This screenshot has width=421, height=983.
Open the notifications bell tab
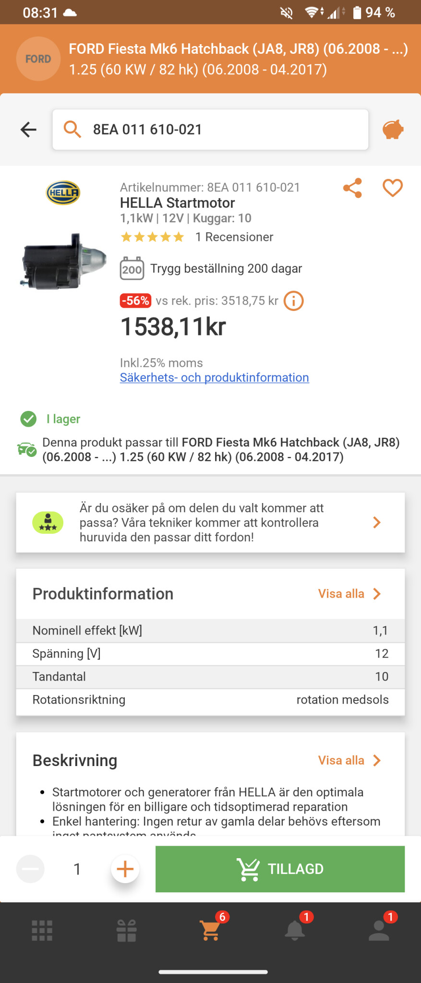[295, 930]
